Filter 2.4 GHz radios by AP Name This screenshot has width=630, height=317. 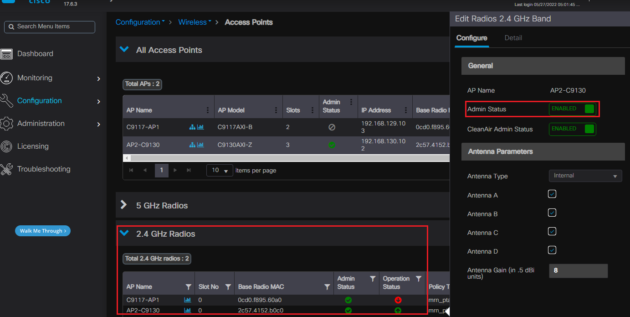(188, 287)
